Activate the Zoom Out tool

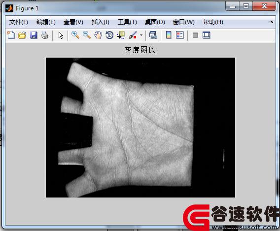[87, 35]
